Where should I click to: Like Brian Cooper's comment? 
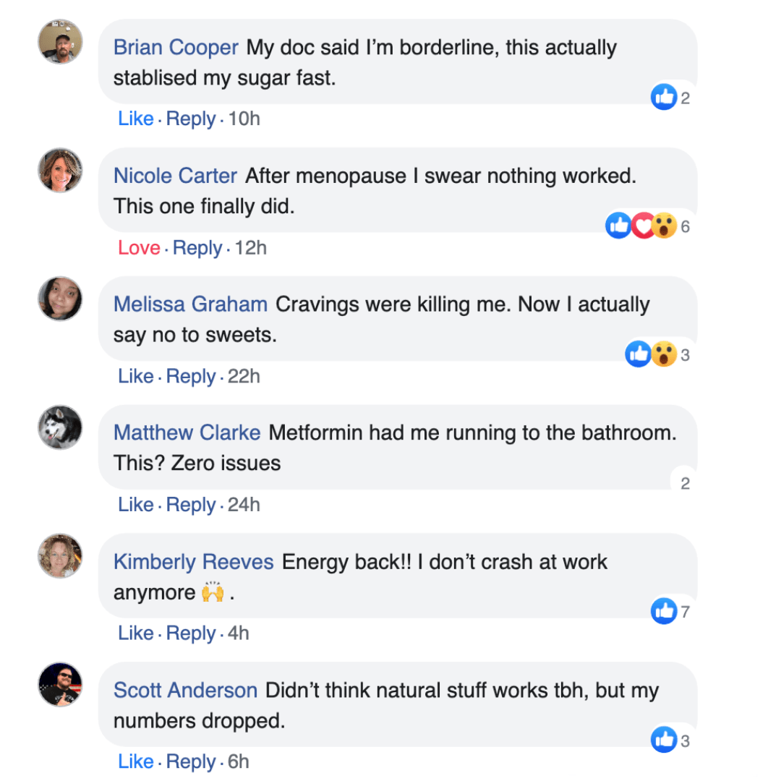[x=136, y=119]
